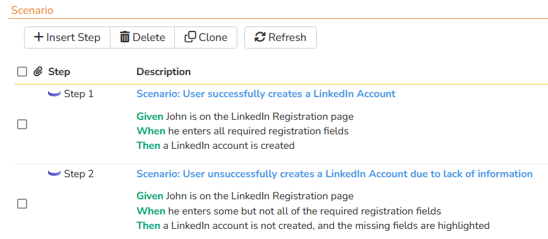Click the Refresh arrows icon
Screen dimensions: 548x239
[260, 37]
